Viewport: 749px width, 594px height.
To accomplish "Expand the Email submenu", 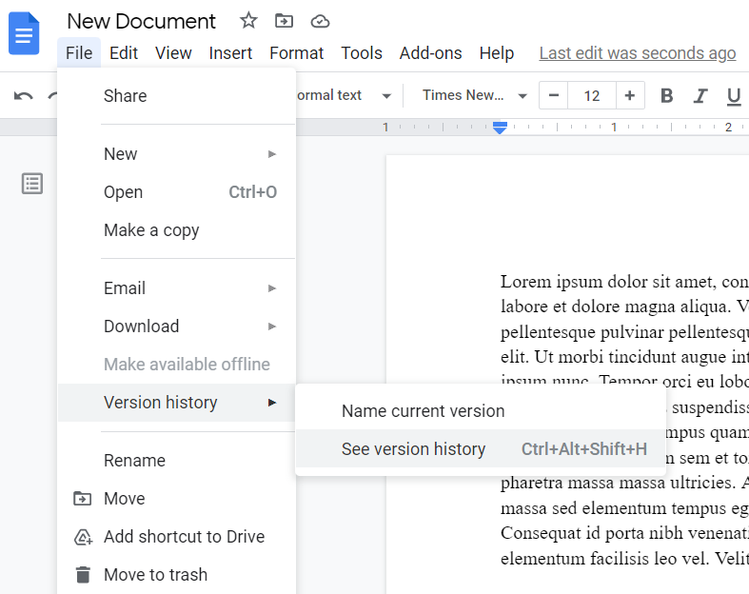I will [176, 288].
